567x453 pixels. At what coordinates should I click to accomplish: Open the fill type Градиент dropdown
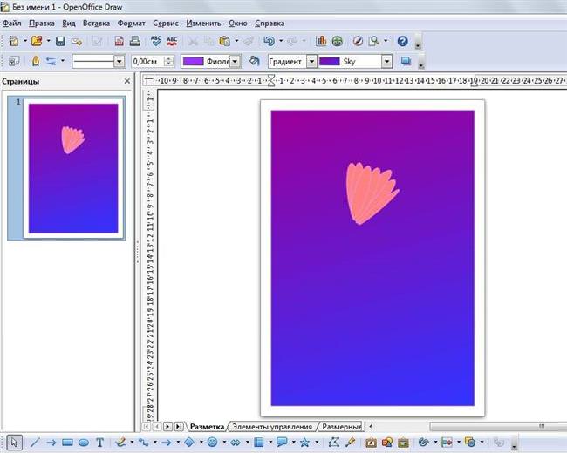tap(311, 61)
